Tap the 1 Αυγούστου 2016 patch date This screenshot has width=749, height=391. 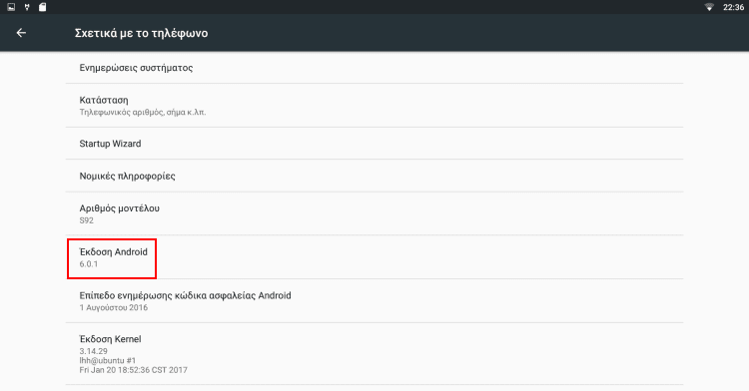tap(114, 307)
